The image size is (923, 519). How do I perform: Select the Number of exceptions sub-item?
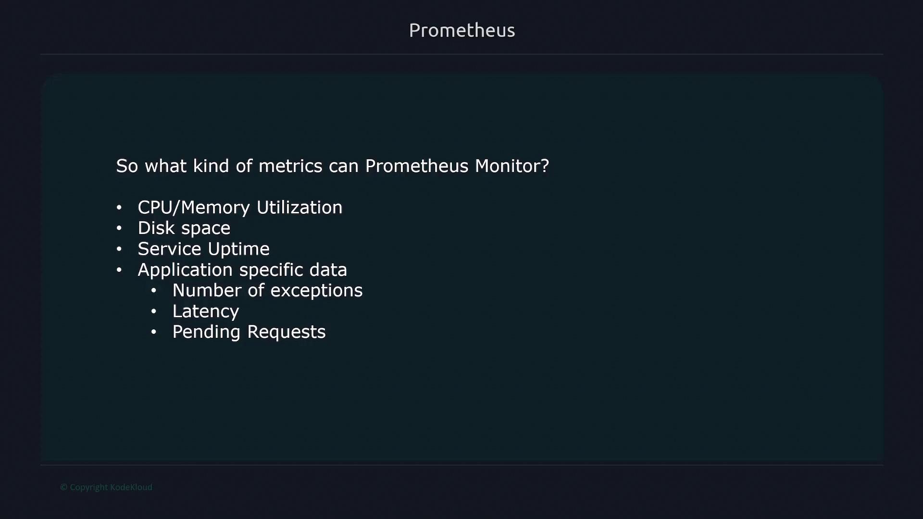click(x=267, y=290)
